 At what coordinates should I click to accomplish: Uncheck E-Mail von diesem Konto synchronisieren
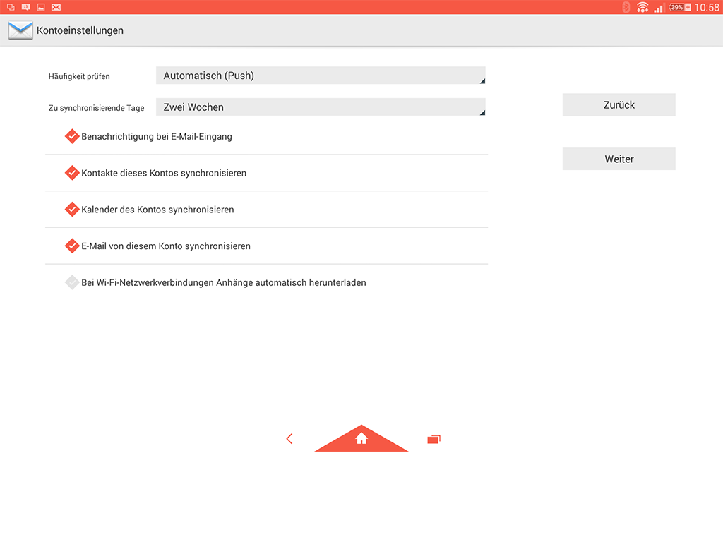pyautogui.click(x=72, y=246)
